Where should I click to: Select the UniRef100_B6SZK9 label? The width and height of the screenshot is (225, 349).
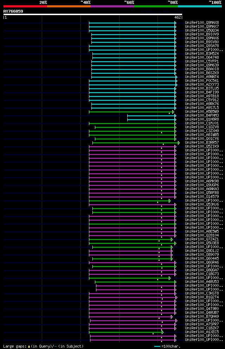click(x=202, y=73)
